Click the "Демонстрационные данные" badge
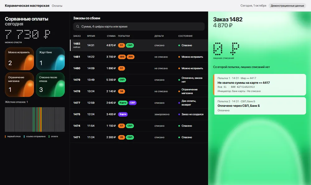 coord(287,6)
